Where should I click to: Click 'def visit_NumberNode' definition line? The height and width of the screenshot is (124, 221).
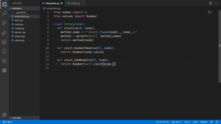coord(86,48)
